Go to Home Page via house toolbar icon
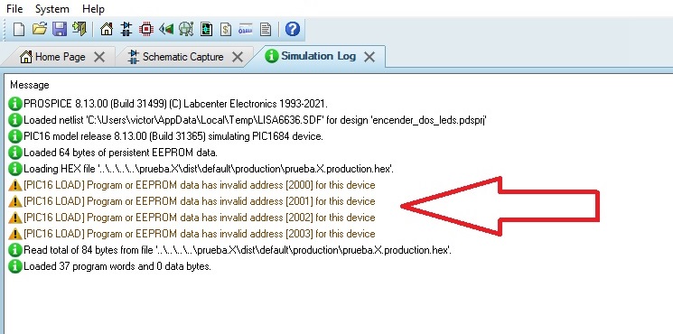Viewport: 673px width, 334px height. tap(106, 29)
